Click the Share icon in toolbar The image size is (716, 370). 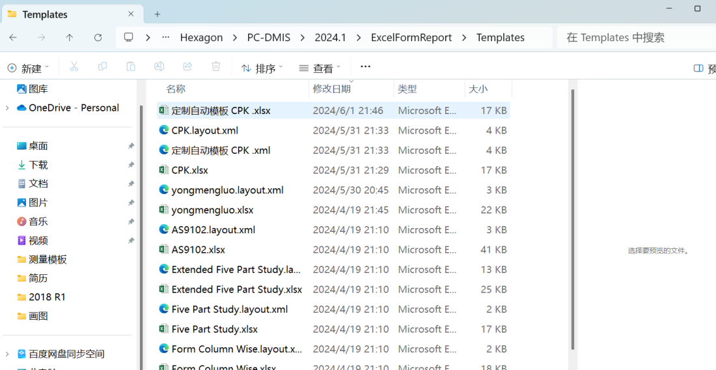point(187,66)
